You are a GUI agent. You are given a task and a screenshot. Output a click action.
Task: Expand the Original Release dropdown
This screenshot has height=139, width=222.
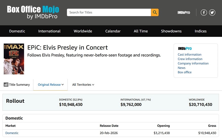(51, 85)
